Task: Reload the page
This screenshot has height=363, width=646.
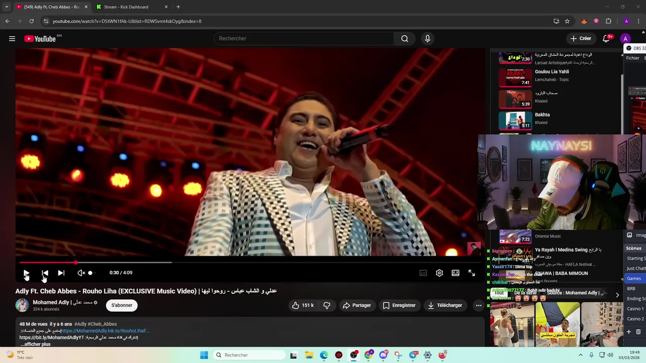Action: click(x=31, y=21)
